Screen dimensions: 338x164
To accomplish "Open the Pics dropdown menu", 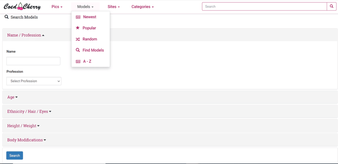I will pyautogui.click(x=57, y=7).
